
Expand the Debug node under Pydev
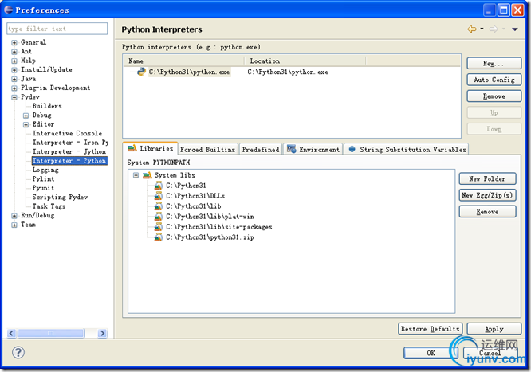(x=26, y=116)
